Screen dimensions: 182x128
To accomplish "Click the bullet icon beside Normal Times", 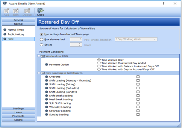I will [x=5, y=30].
